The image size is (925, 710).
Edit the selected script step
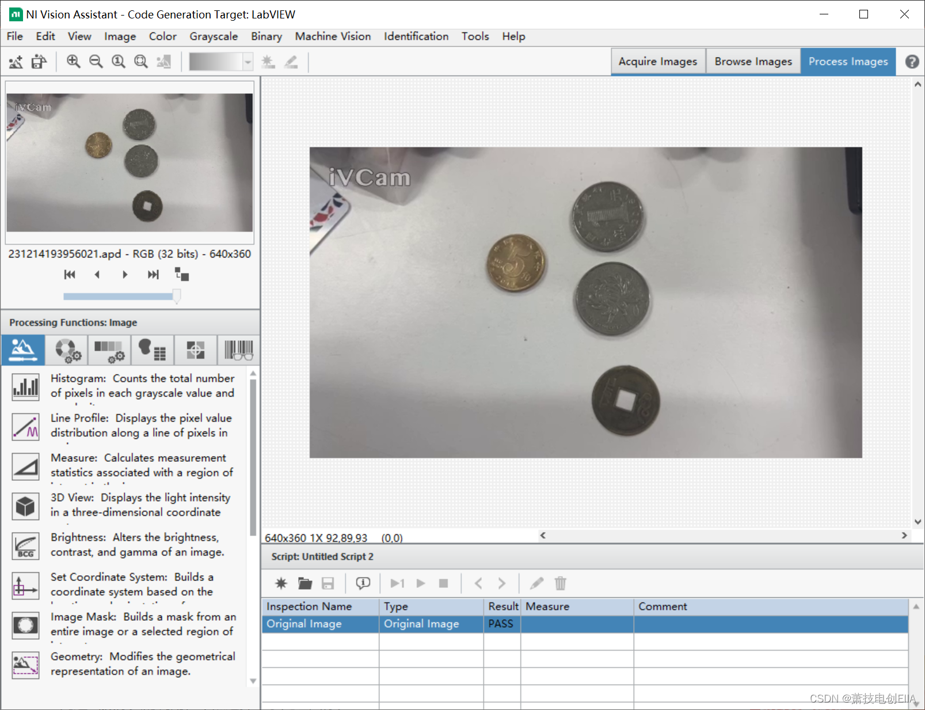pos(536,583)
